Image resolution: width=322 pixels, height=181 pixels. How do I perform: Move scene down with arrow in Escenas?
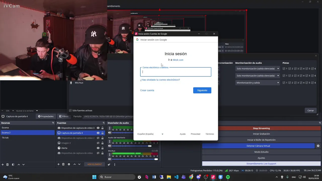23,164
